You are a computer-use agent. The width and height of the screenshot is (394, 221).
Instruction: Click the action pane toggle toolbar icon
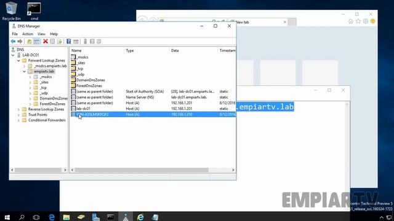(76, 41)
